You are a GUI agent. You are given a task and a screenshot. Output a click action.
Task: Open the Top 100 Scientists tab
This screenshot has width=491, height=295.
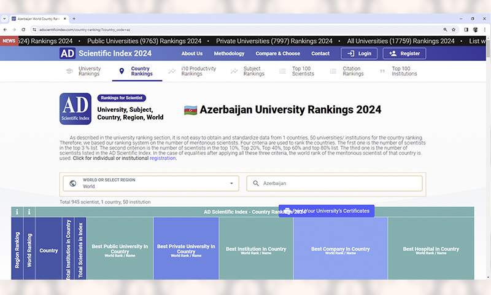pyautogui.click(x=297, y=71)
